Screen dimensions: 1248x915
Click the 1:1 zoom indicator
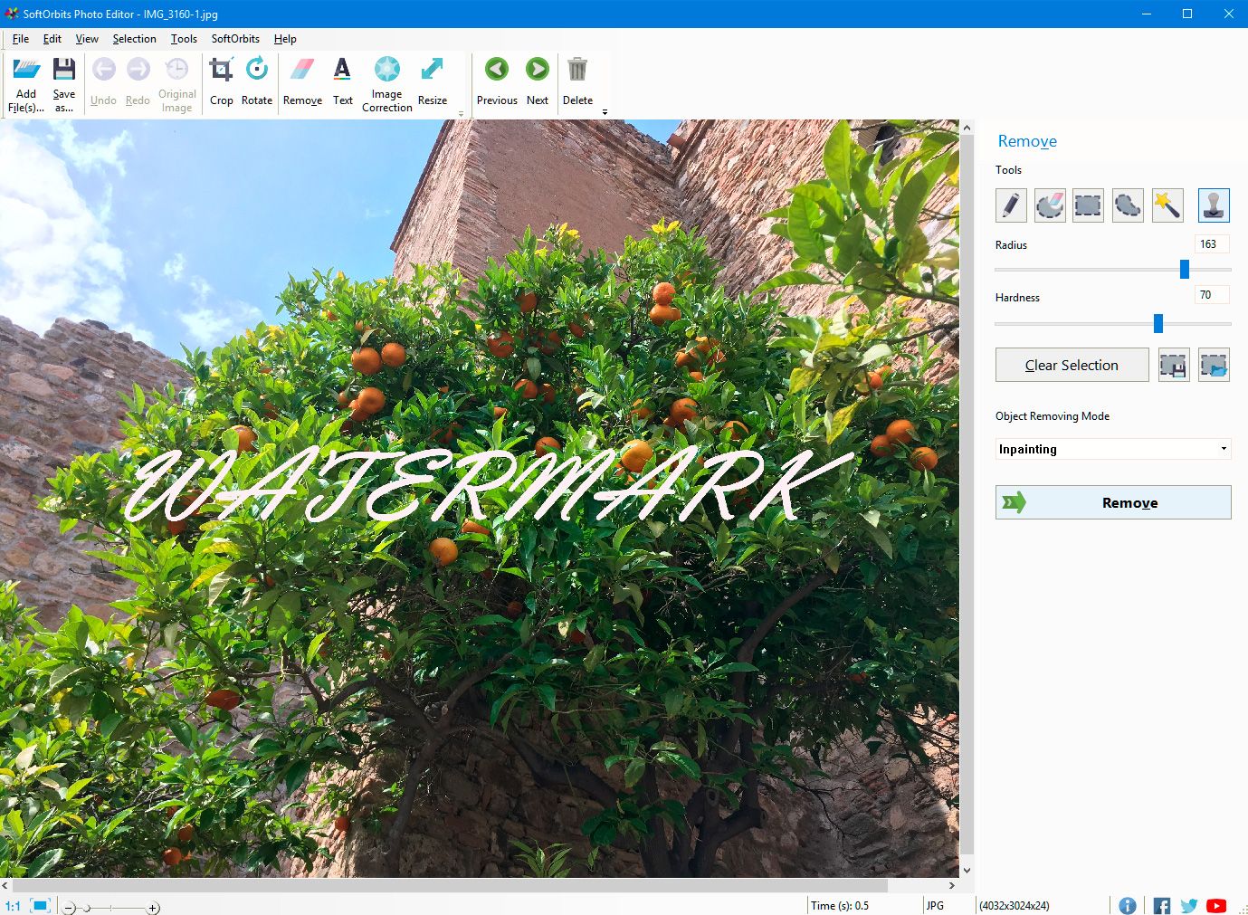pos(13,906)
